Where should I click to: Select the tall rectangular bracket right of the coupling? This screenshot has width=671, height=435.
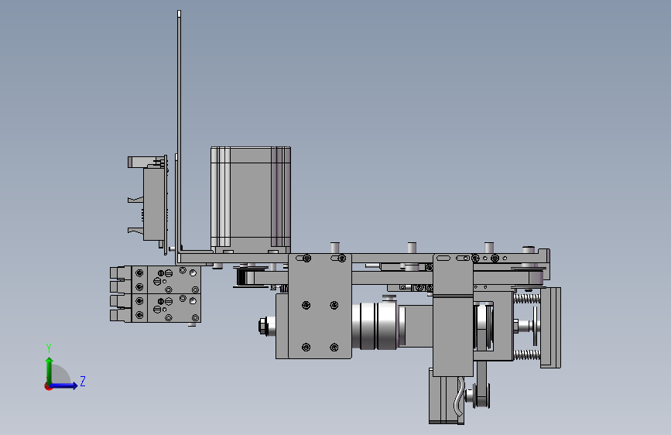coord(454,315)
